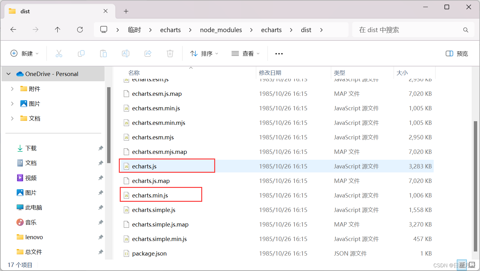Click the Delete trash icon
The image size is (480, 271).
170,53
